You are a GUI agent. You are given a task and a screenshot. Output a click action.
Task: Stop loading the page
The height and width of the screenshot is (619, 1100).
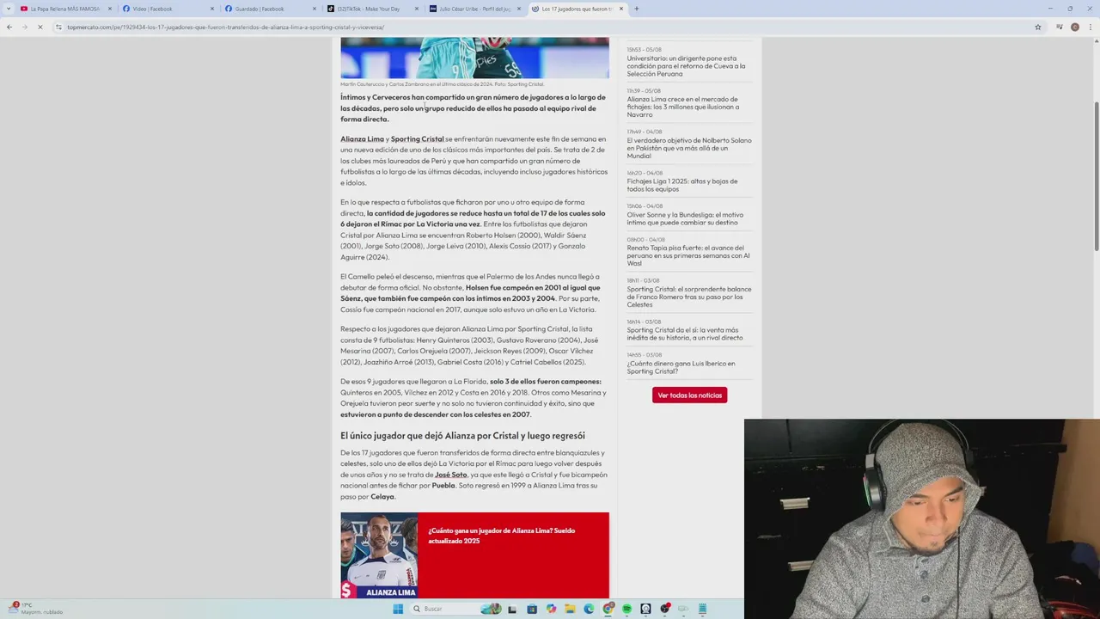(40, 27)
